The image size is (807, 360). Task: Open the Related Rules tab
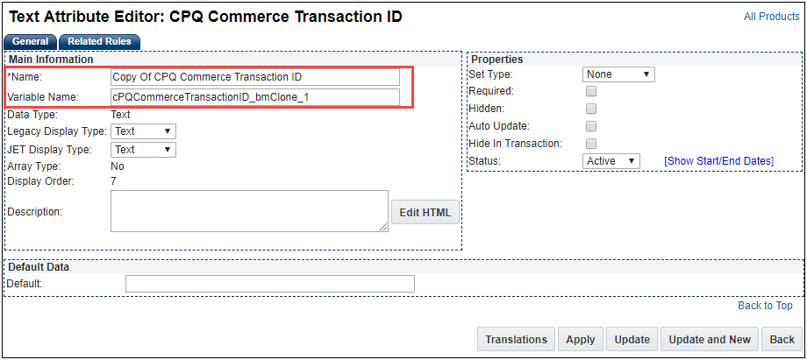coord(99,41)
